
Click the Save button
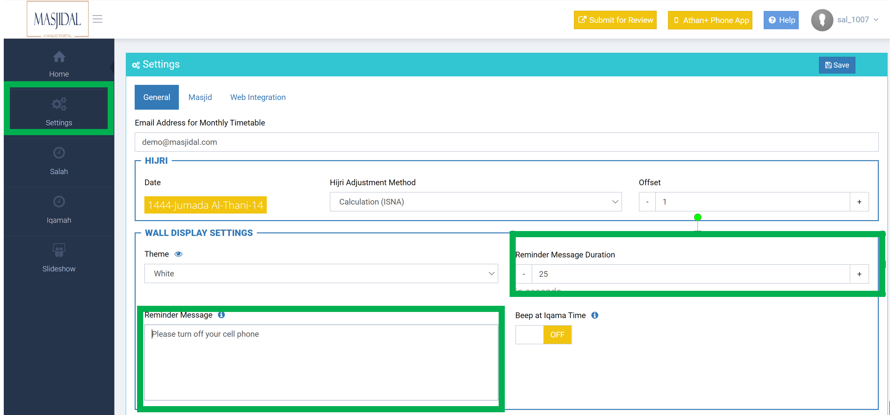coord(837,65)
